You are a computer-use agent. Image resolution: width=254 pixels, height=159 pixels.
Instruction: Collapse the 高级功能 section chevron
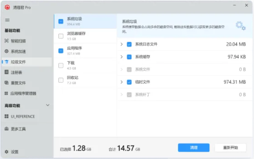pos(48,105)
